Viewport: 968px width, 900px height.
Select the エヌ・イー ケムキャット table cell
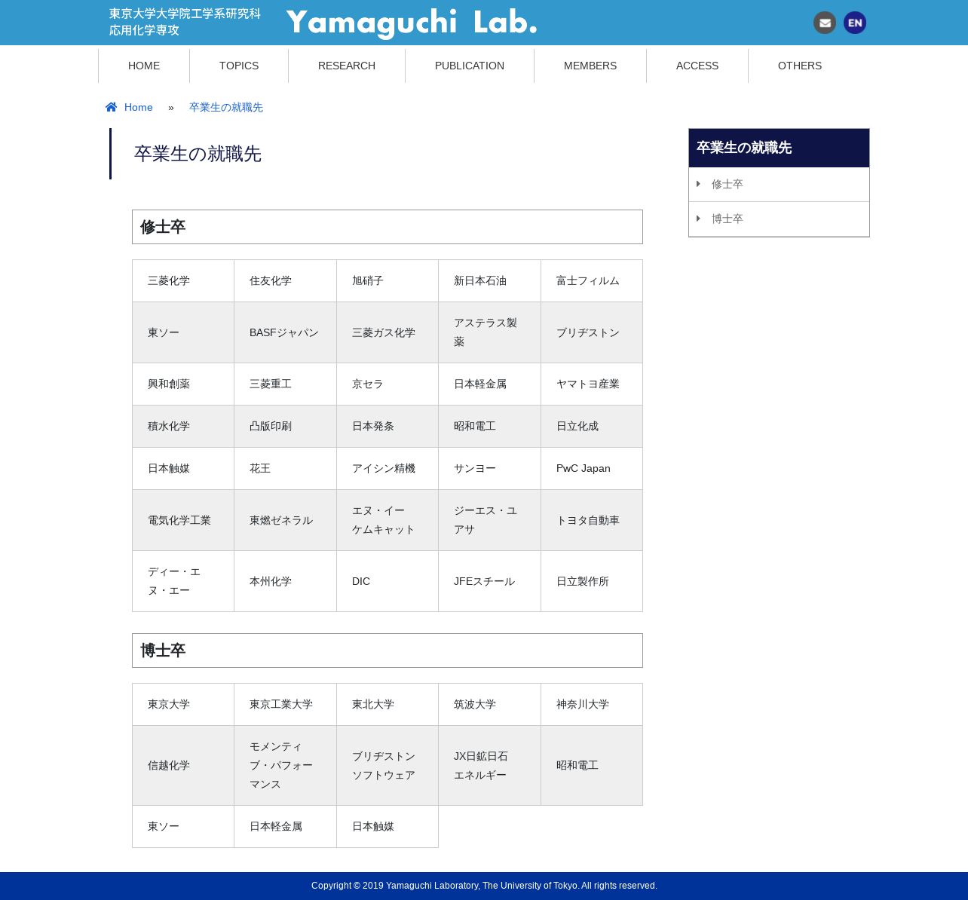click(388, 520)
